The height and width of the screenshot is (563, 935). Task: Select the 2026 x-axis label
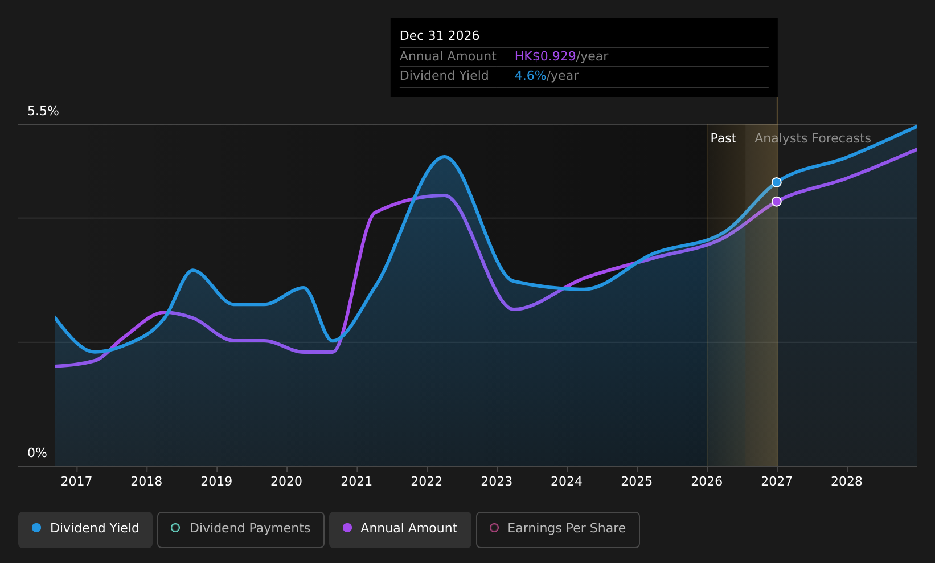(x=707, y=482)
